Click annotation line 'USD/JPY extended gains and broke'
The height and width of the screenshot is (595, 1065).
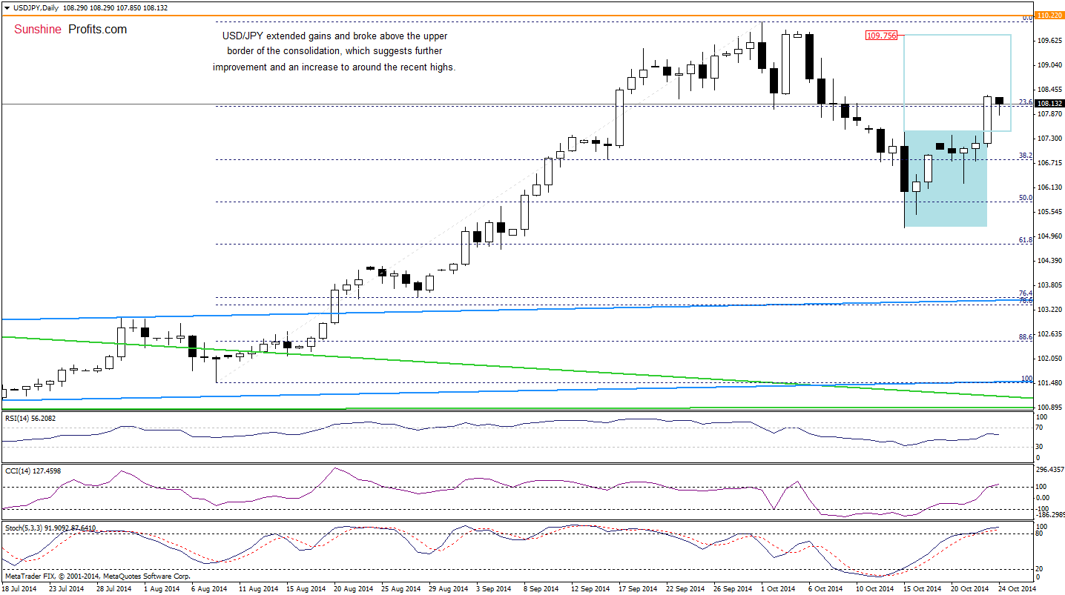click(335, 36)
